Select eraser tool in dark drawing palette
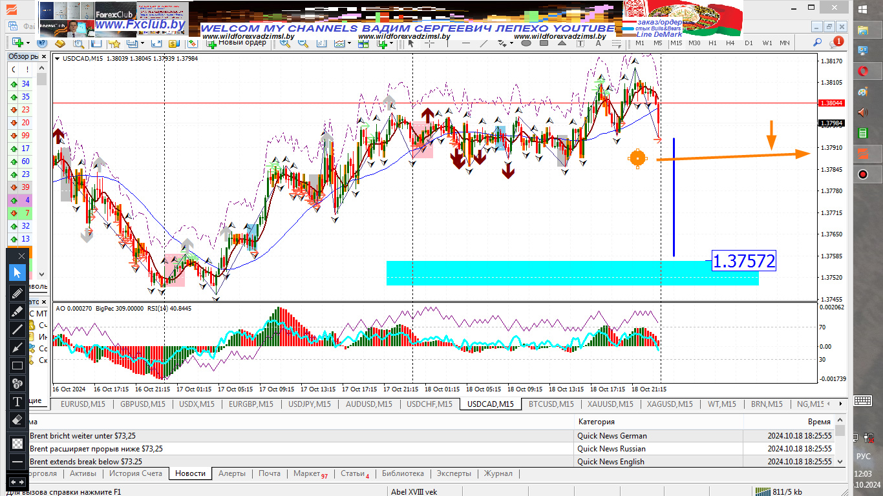The height and width of the screenshot is (496, 883). (17, 420)
